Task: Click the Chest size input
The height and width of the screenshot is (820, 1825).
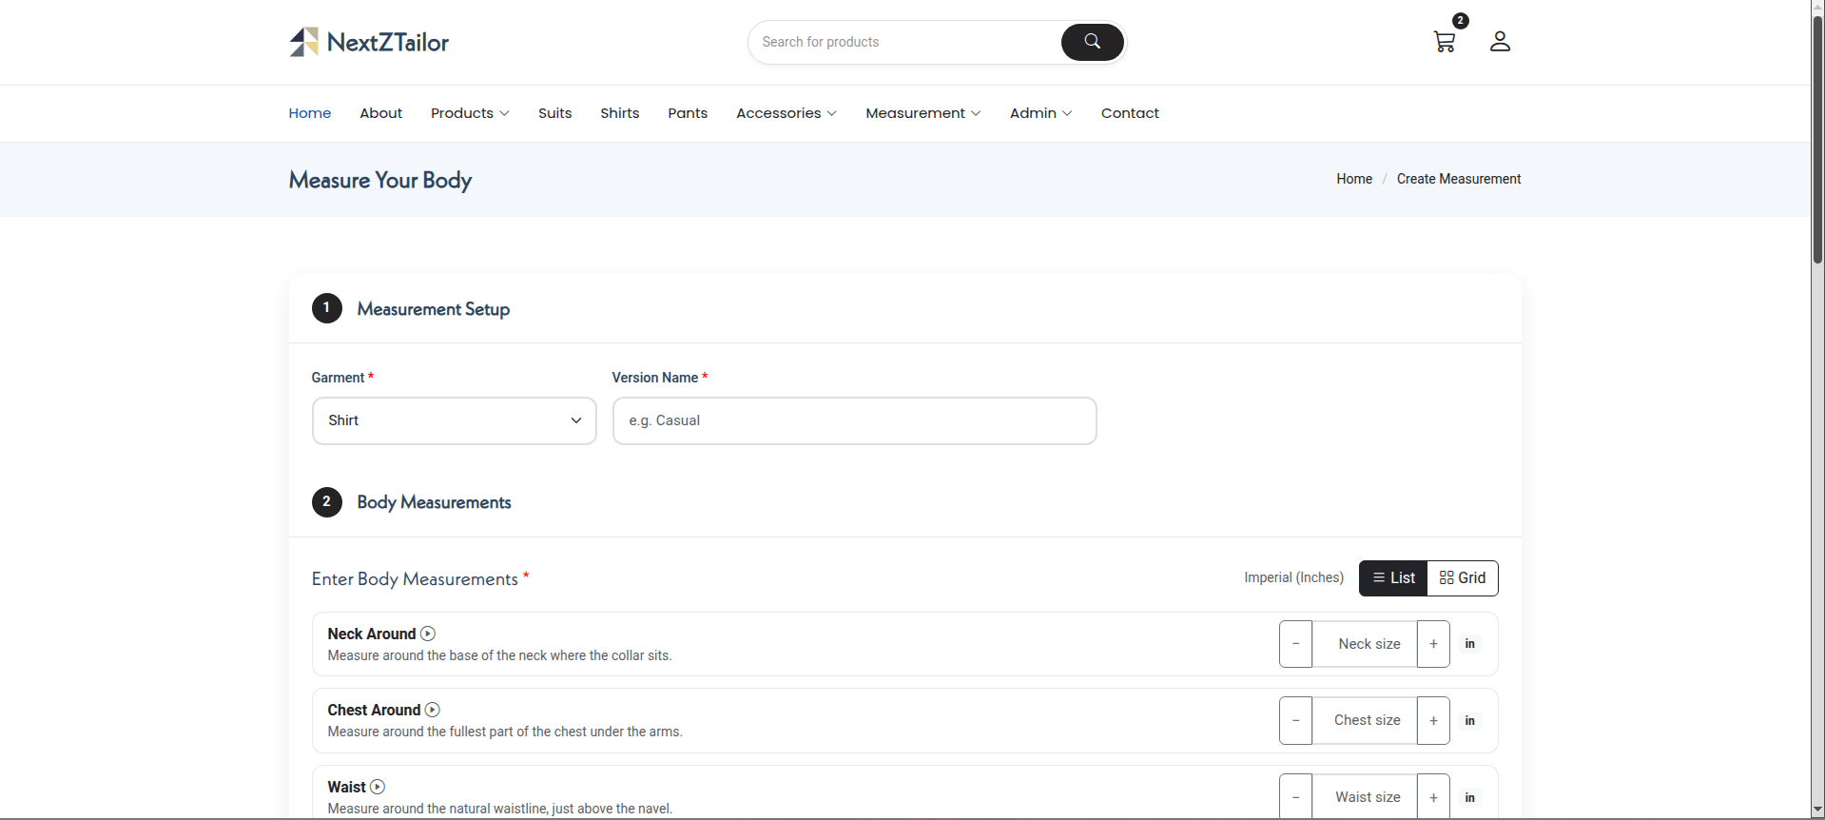Action: (1365, 720)
